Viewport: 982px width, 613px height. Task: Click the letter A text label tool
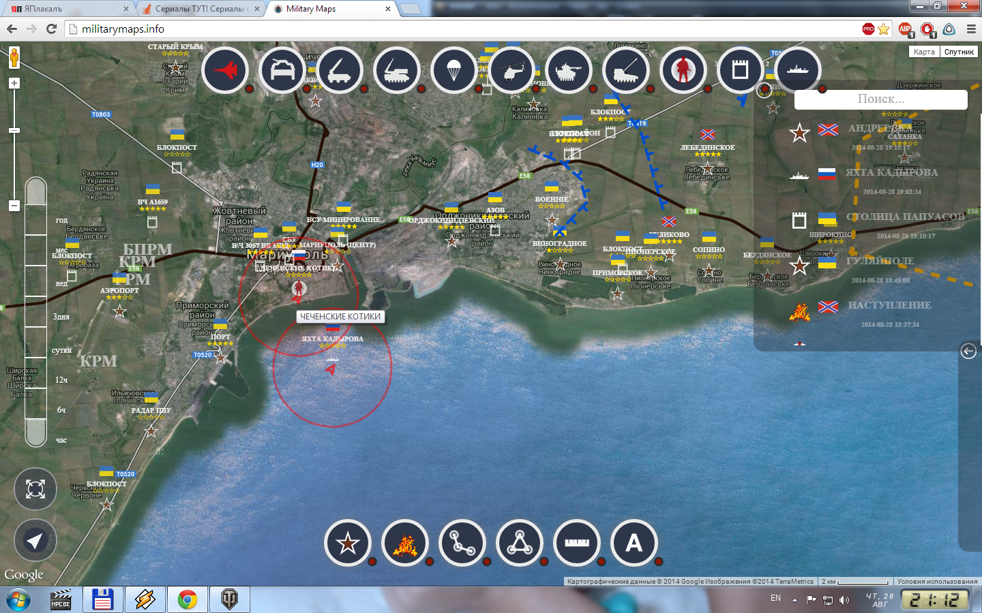click(634, 543)
